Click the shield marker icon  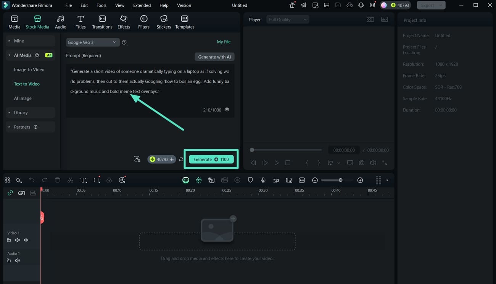point(250,180)
